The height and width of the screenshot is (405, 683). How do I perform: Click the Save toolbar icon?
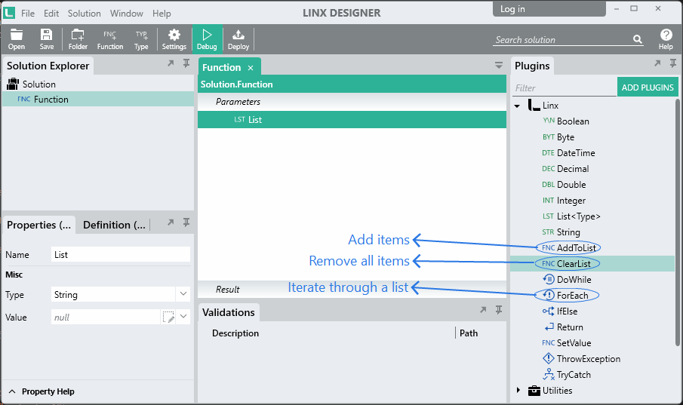click(x=47, y=39)
